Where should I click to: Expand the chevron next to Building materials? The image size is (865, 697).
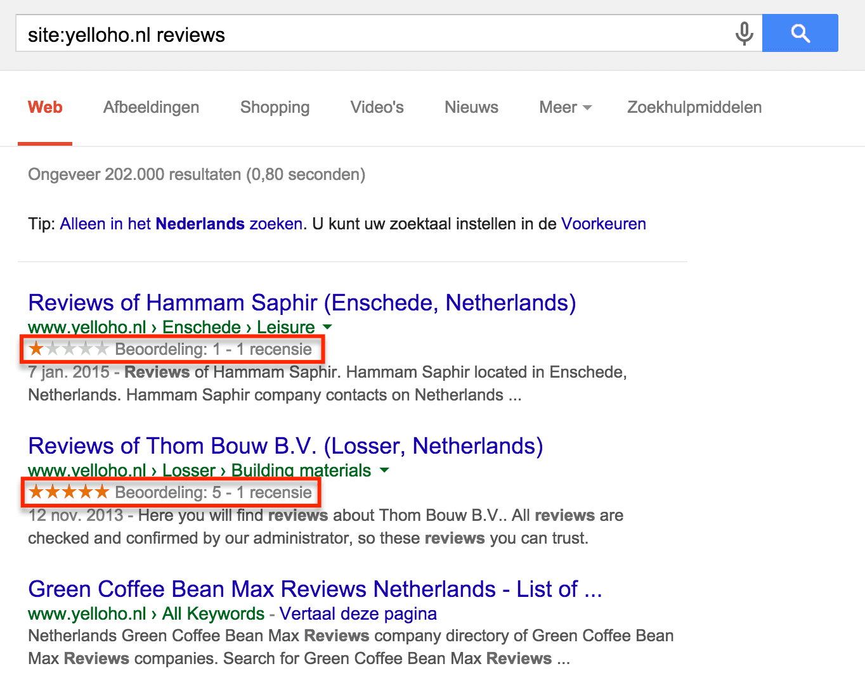385,470
